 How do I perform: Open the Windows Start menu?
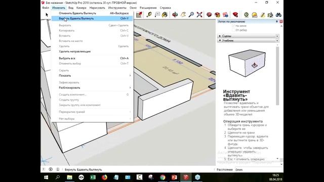click(x=46, y=177)
